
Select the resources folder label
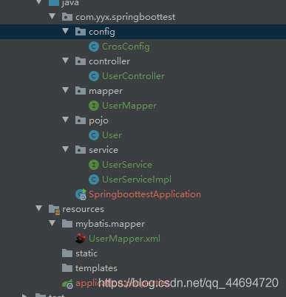(x=83, y=209)
